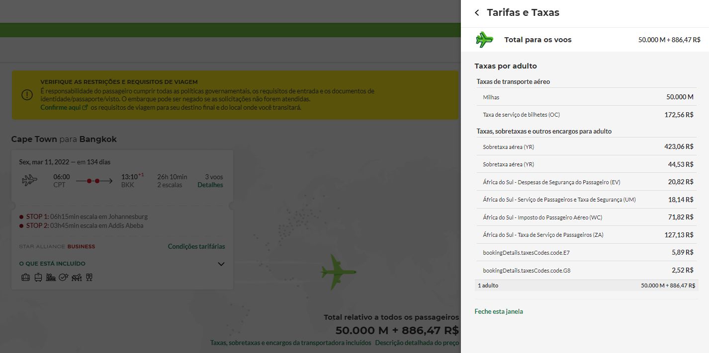This screenshot has width=709, height=353.
Task: Click the Sobretaxa aérea (YR) 44,53 R$ row
Action: pyautogui.click(x=587, y=164)
